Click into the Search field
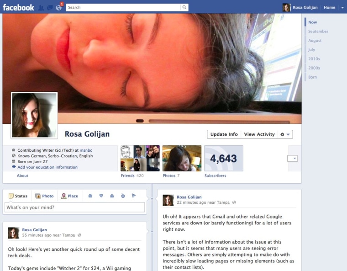Screen dimensions: 347x271 click(123, 7)
